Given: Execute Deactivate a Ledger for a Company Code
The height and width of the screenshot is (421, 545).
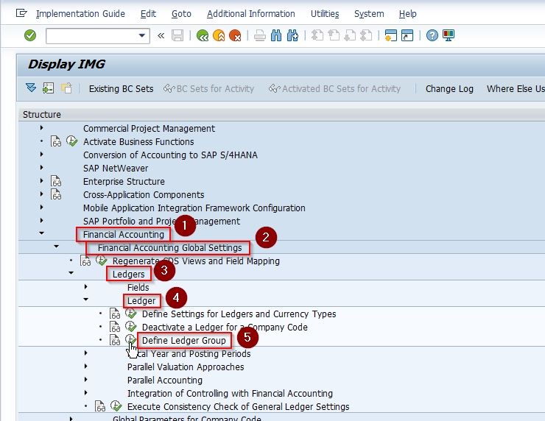Looking at the screenshot, I should tap(130, 327).
